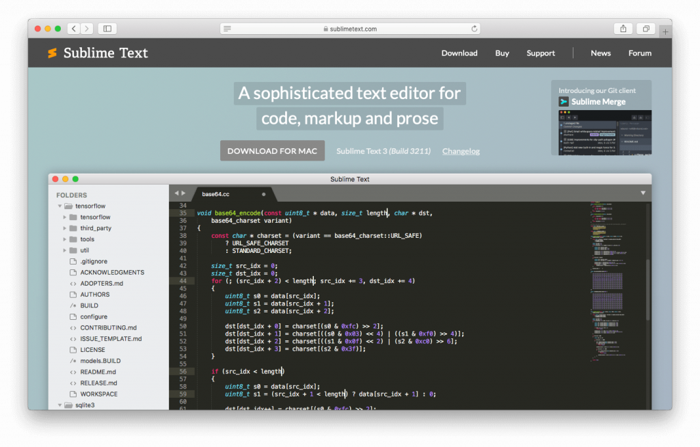
Task: Click the models.BUILD file icon
Action: coord(73,361)
